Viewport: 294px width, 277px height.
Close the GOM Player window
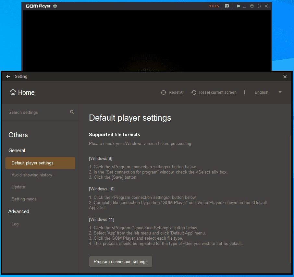(266, 6)
